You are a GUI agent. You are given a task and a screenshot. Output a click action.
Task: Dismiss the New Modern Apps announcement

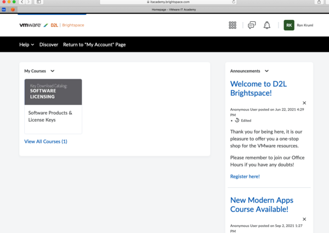304,219
